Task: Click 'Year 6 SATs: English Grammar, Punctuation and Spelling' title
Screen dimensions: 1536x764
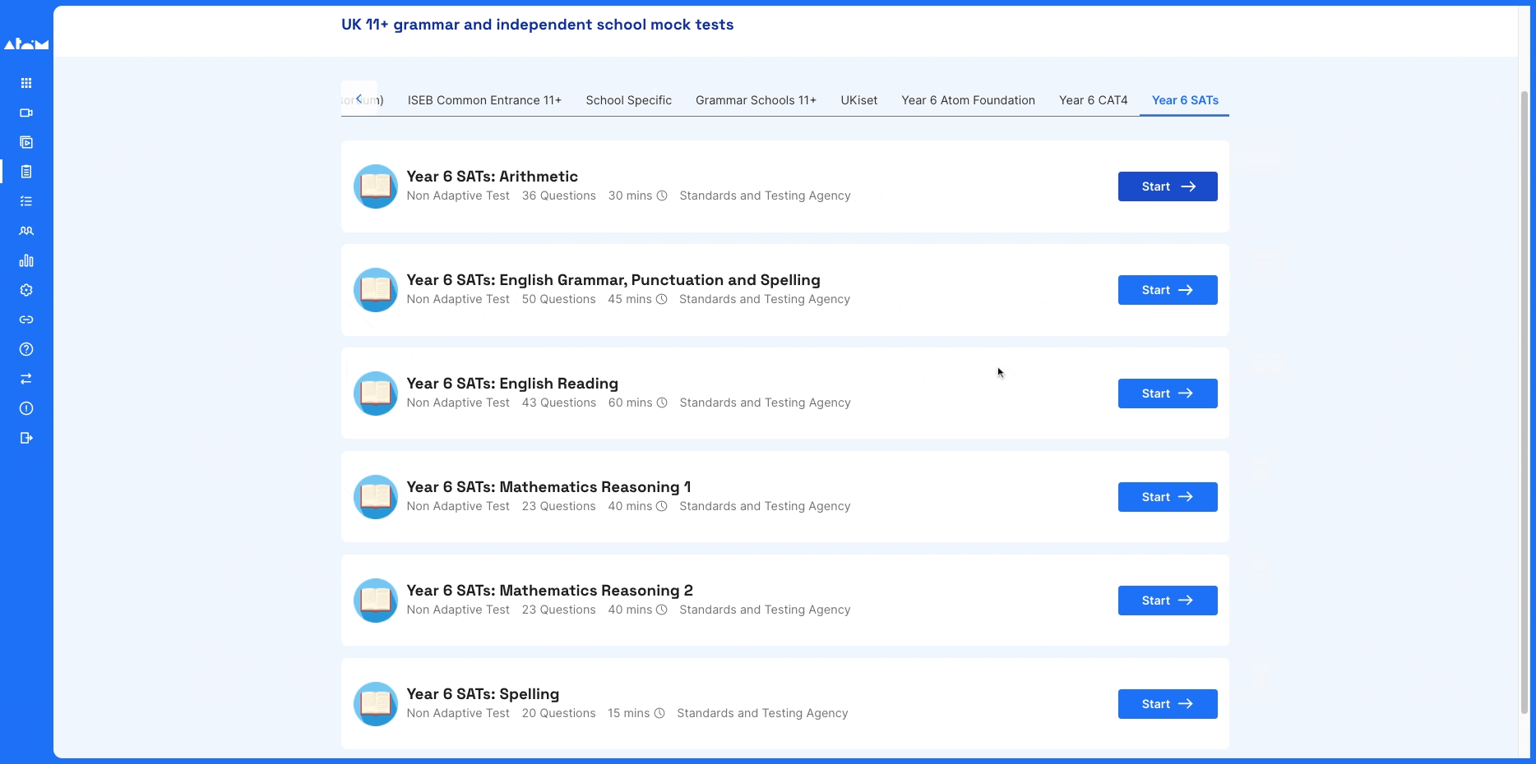Action: (613, 280)
